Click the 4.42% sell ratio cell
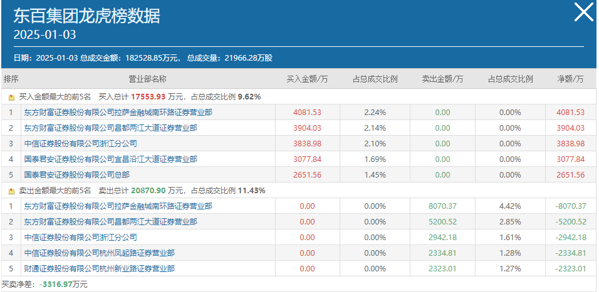The height and width of the screenshot is (292, 599). [x=510, y=206]
